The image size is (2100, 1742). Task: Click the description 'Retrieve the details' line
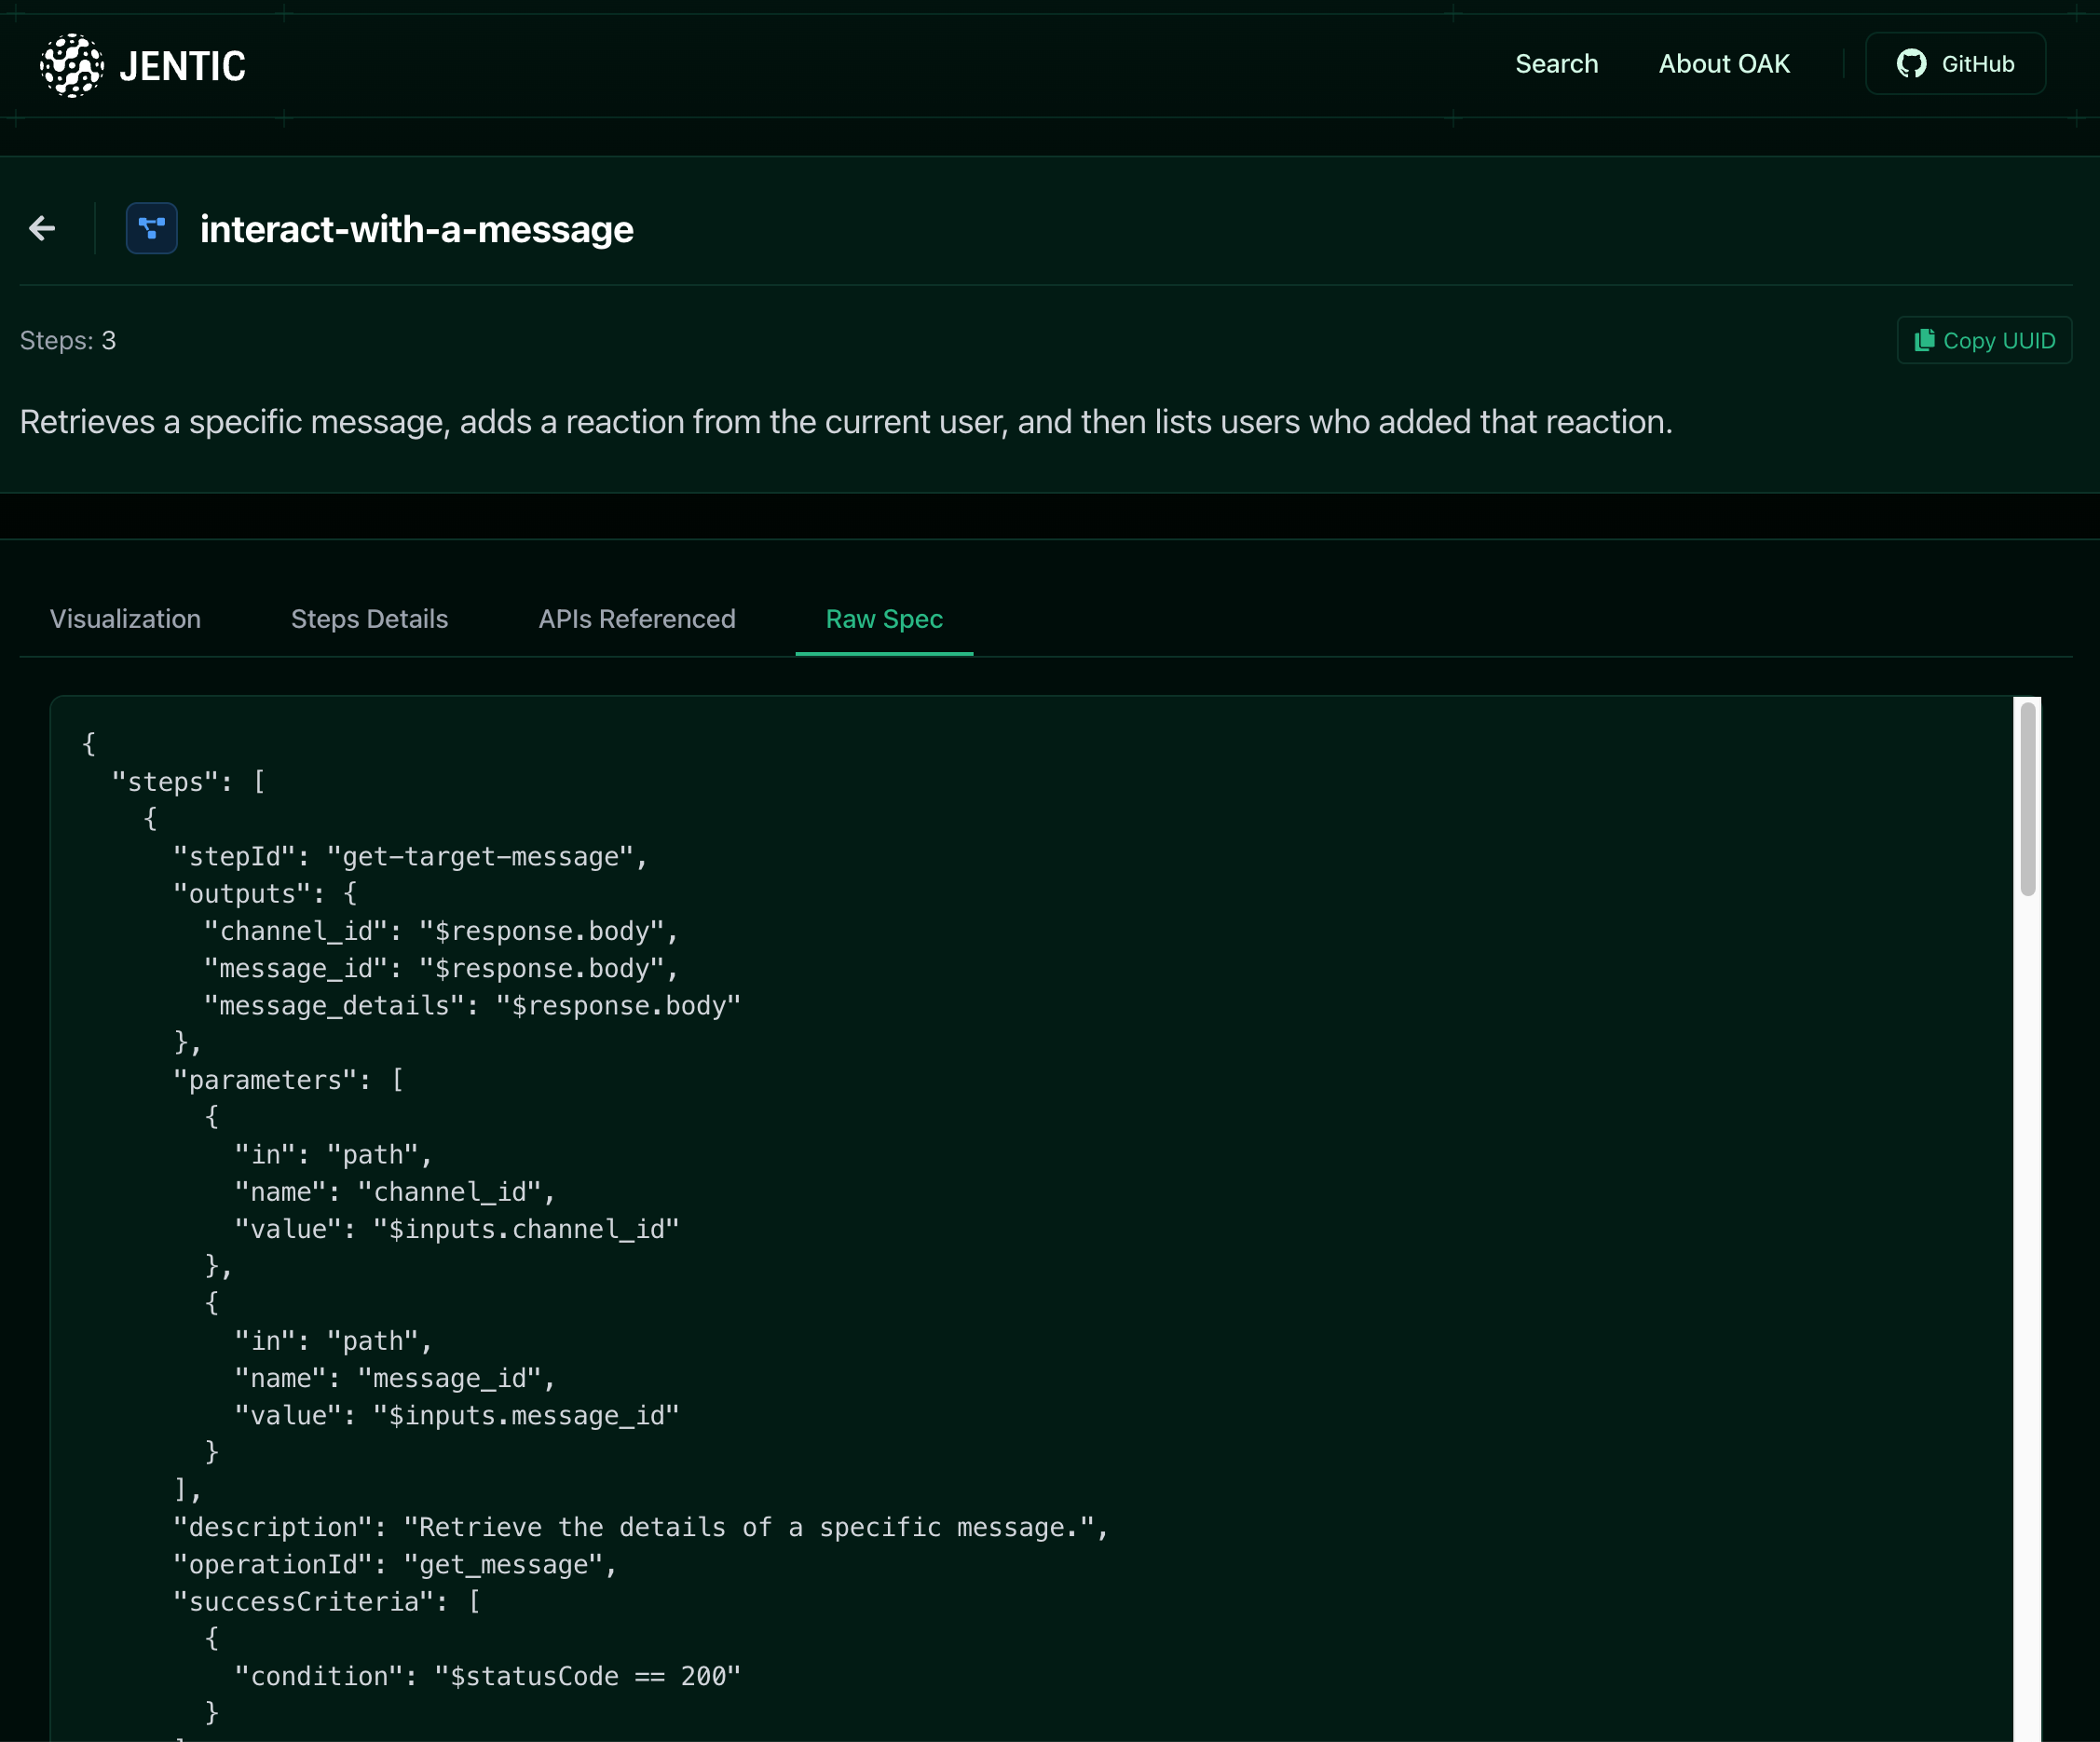point(641,1528)
